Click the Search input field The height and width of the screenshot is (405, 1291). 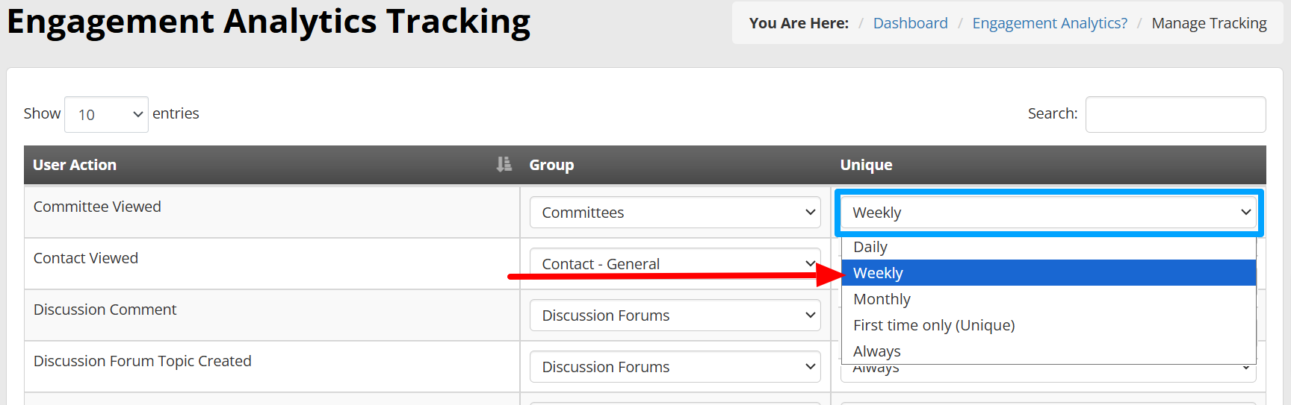(x=1175, y=114)
